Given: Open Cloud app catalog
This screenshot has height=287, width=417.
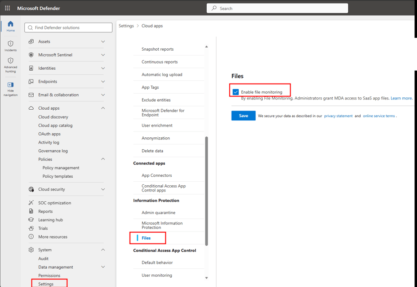Looking at the screenshot, I should tap(55, 125).
